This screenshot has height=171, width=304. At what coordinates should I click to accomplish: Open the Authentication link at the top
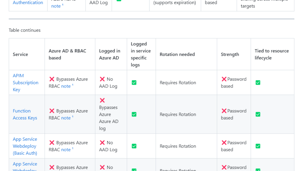28,3
